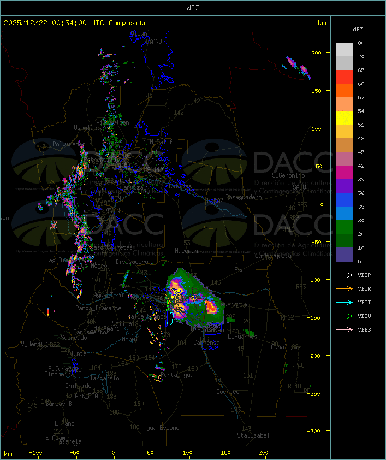
Task: Click the Co_Negro map label
Action: (94, 266)
